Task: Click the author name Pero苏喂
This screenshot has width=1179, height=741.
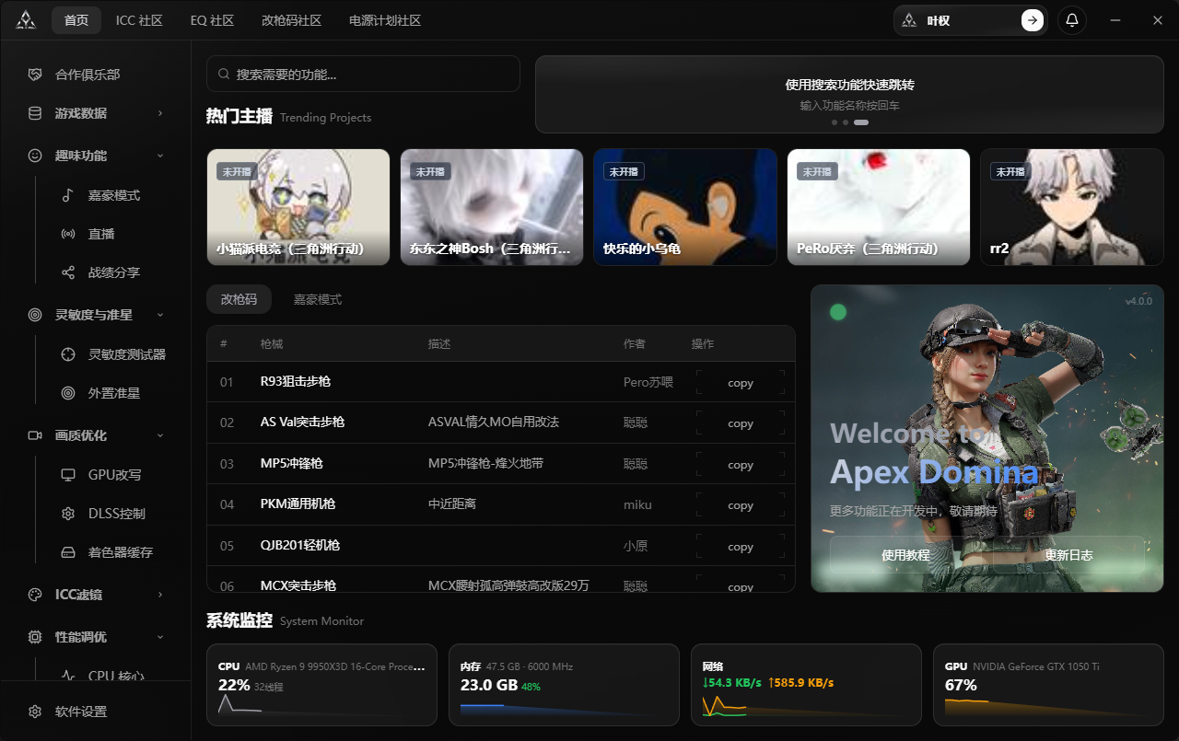Action: 648,381
